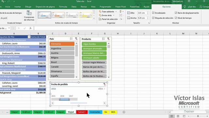209x118 pixels.
Task: Choose Algas Konbu in Producto slicer
Action: coord(94,44)
